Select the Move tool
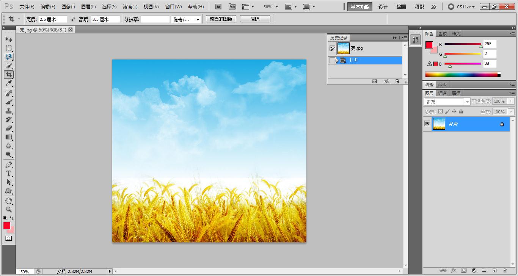This screenshot has height=276, width=518. tap(9, 39)
